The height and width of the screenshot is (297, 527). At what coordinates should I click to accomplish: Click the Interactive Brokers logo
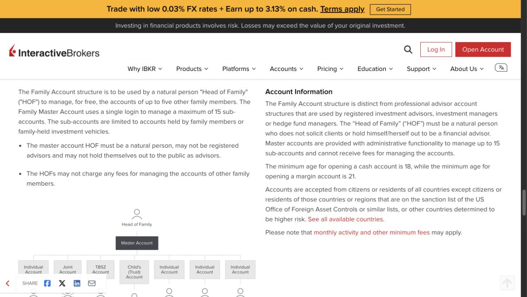click(x=54, y=51)
